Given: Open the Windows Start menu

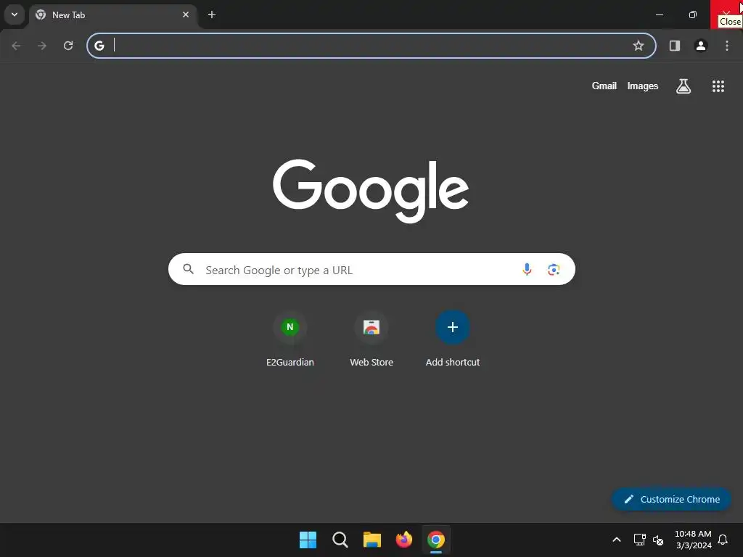Looking at the screenshot, I should tap(308, 540).
